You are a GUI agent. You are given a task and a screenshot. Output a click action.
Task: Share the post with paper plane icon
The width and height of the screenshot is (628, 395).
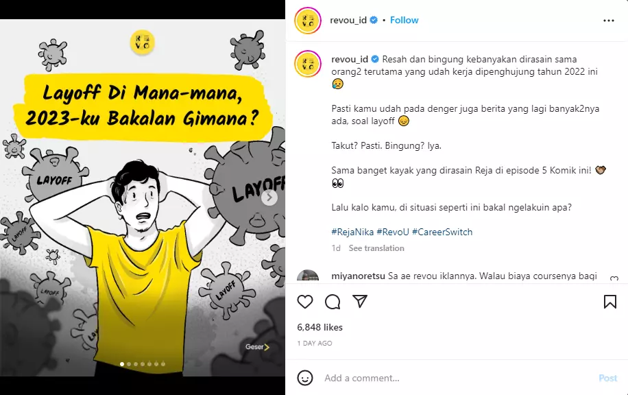point(360,301)
